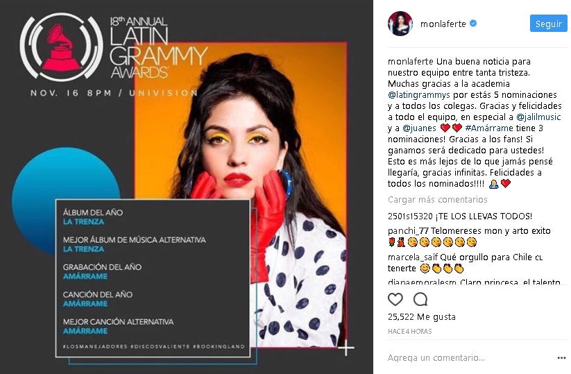Screen dimensions: 571x374
Task: Open the three-dots options menu
Action: pyautogui.click(x=561, y=358)
